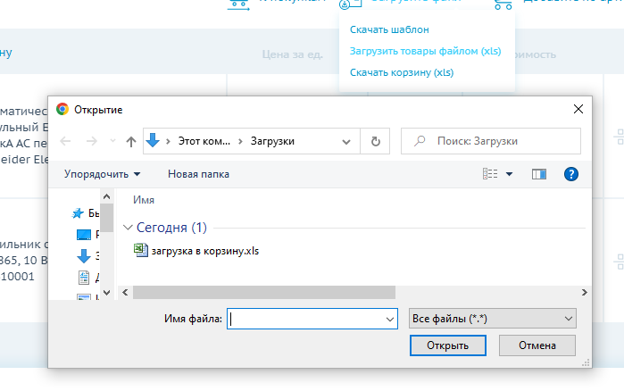This screenshot has width=624, height=391.
Task: Toggle the preview pane
Action: (x=539, y=174)
